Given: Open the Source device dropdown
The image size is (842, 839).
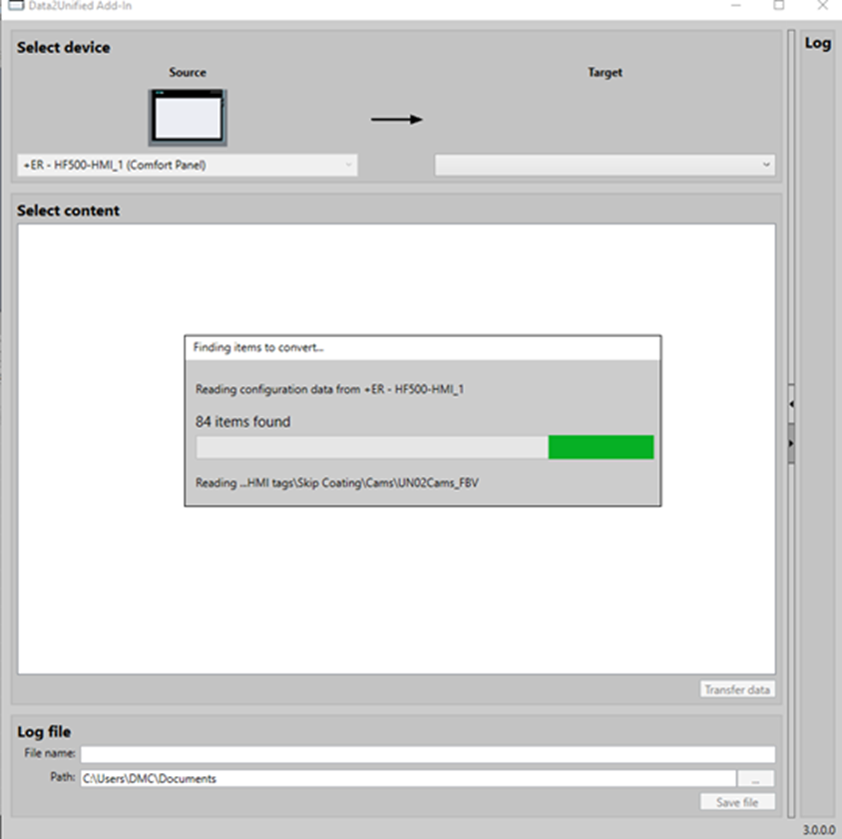Looking at the screenshot, I should [188, 165].
